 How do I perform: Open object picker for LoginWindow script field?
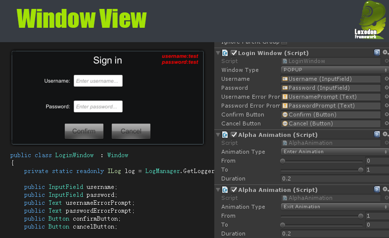pos(387,61)
